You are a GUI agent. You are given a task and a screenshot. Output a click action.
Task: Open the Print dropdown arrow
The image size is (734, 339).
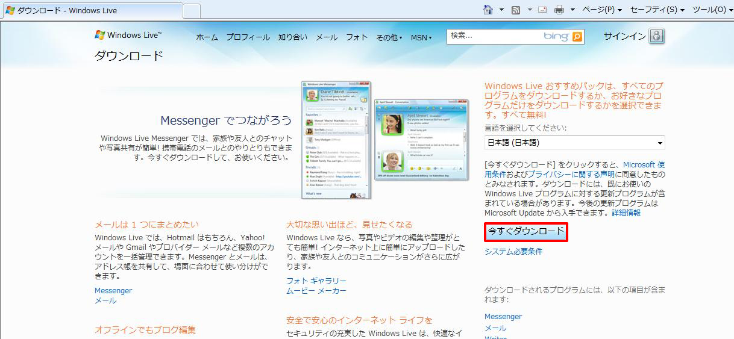572,10
